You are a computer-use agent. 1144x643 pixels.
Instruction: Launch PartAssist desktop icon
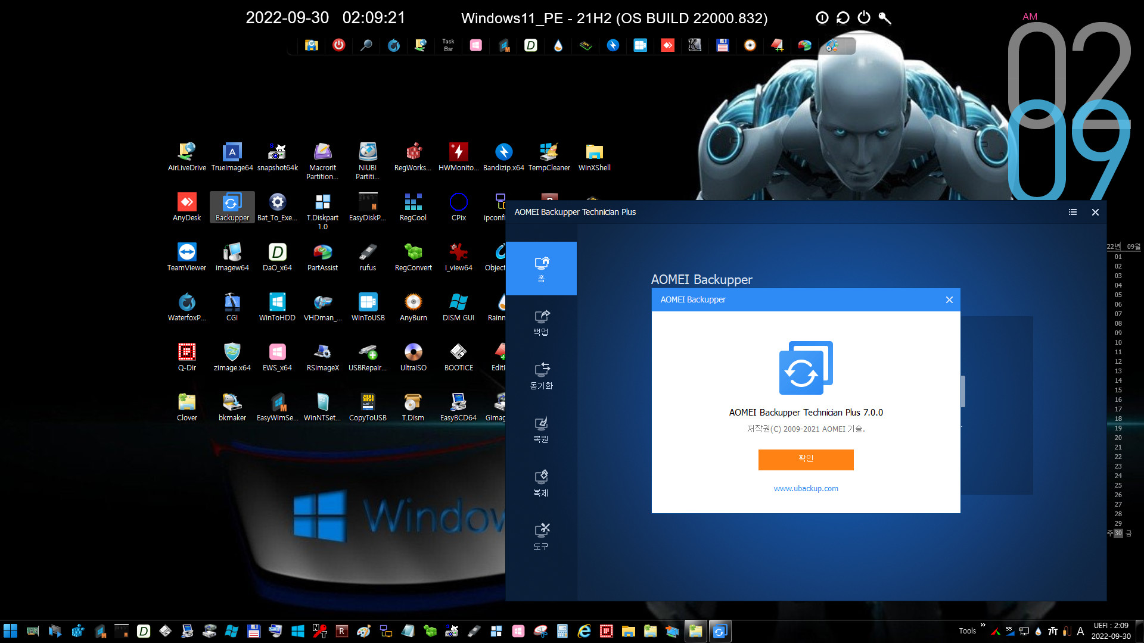click(x=322, y=257)
